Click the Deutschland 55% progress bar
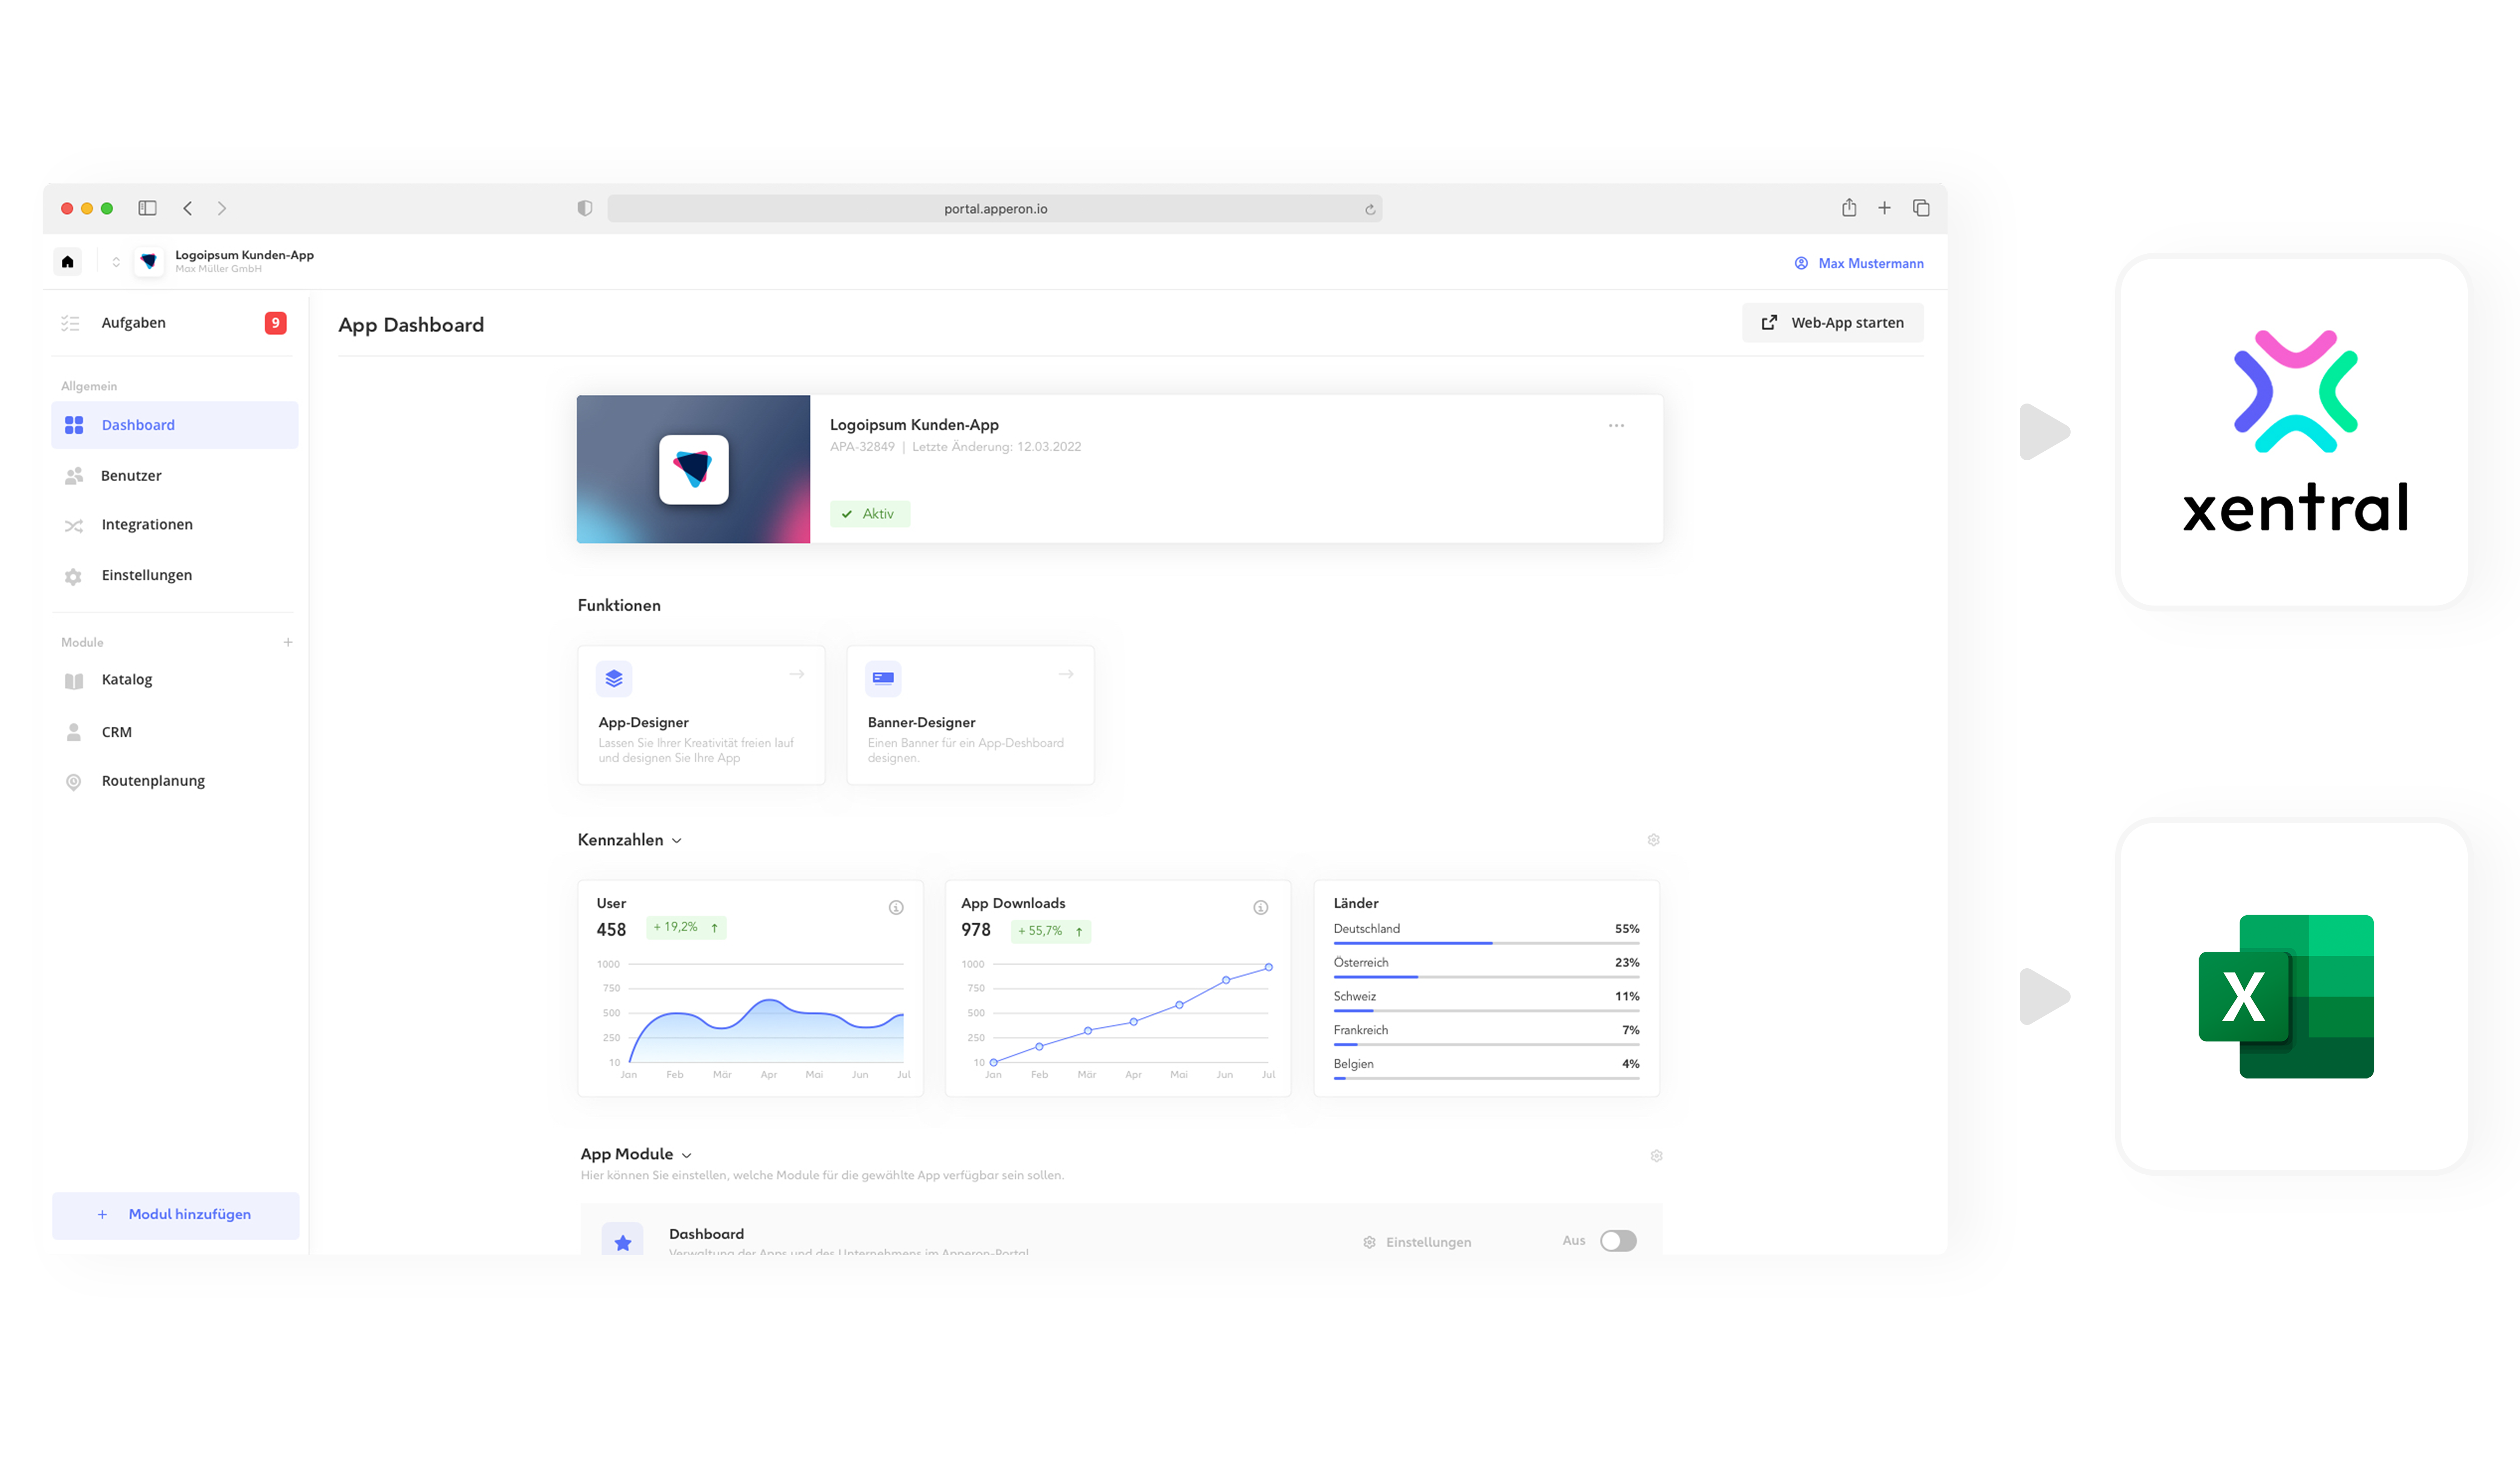 tap(1486, 943)
